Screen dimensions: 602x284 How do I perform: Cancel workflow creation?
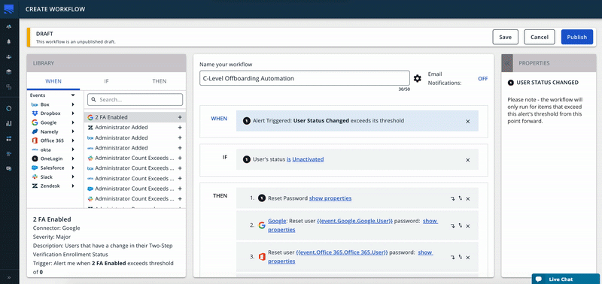pos(540,37)
